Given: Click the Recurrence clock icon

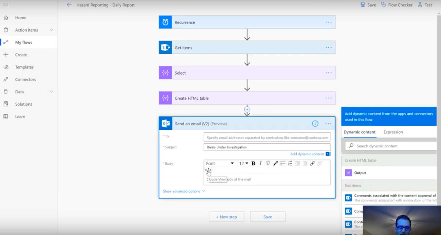Looking at the screenshot, I should click(x=165, y=22).
